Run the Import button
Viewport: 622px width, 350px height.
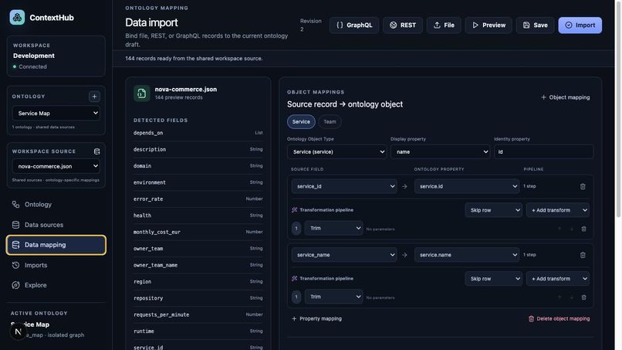tap(580, 25)
